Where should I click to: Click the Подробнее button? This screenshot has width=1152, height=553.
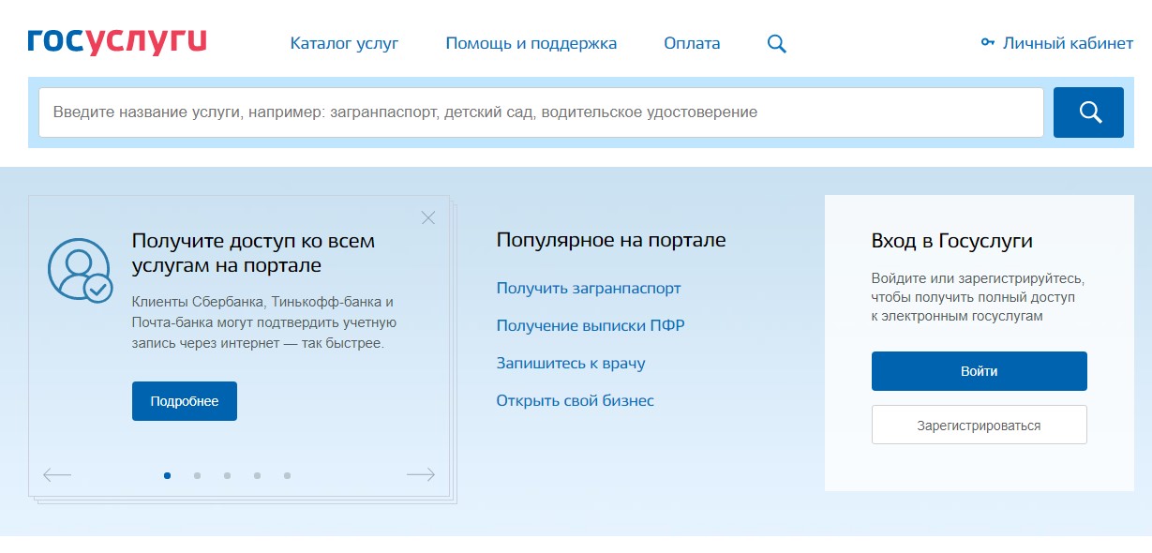point(185,401)
